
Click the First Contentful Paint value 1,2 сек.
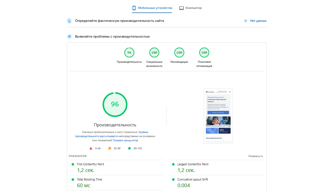[x=85, y=170]
